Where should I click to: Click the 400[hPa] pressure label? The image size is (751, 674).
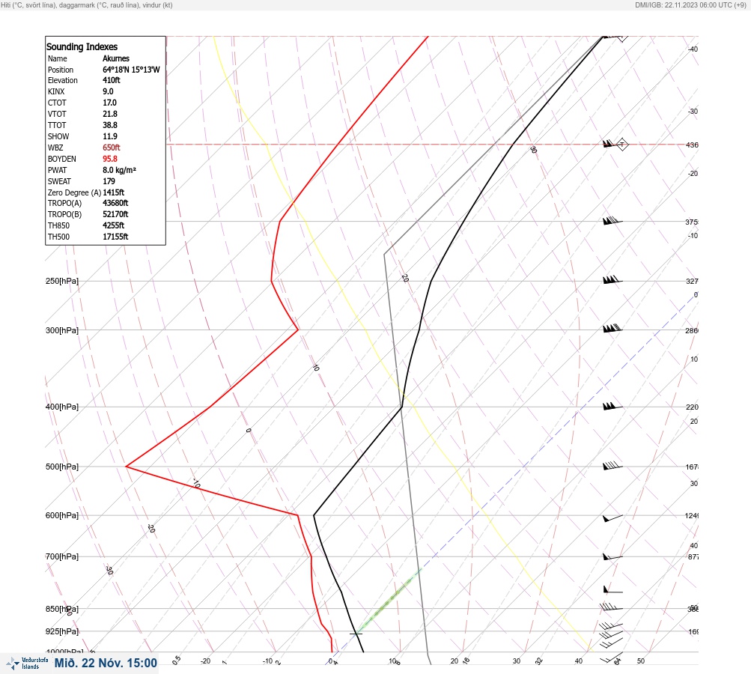62,407
